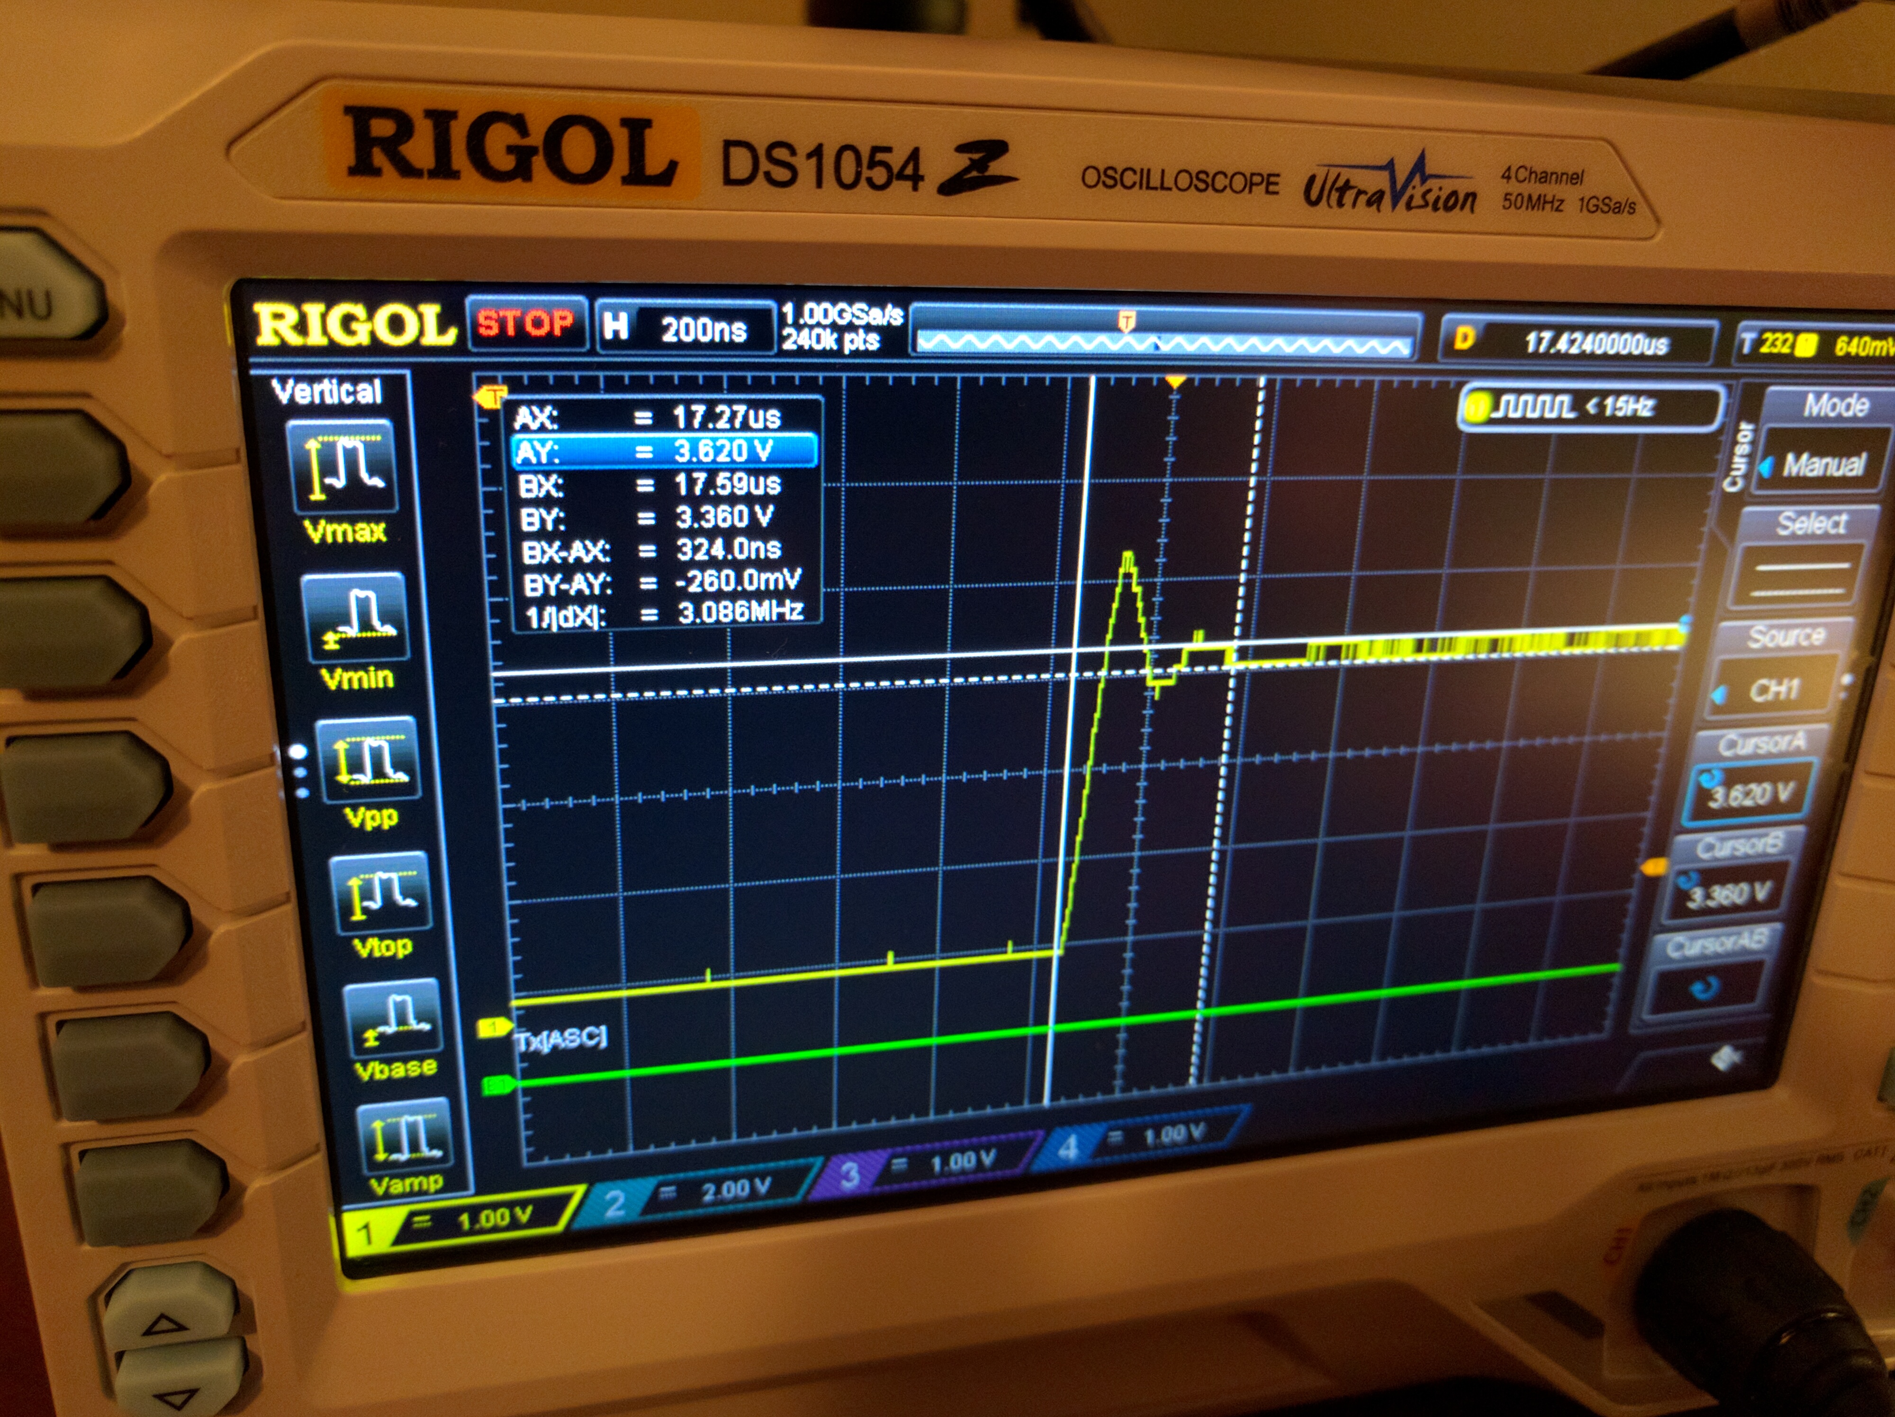1895x1417 pixels.
Task: Click the red STOP run status indicator
Action: [x=526, y=323]
